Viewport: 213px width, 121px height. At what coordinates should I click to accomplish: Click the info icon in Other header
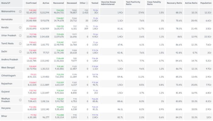[x=87, y=3]
